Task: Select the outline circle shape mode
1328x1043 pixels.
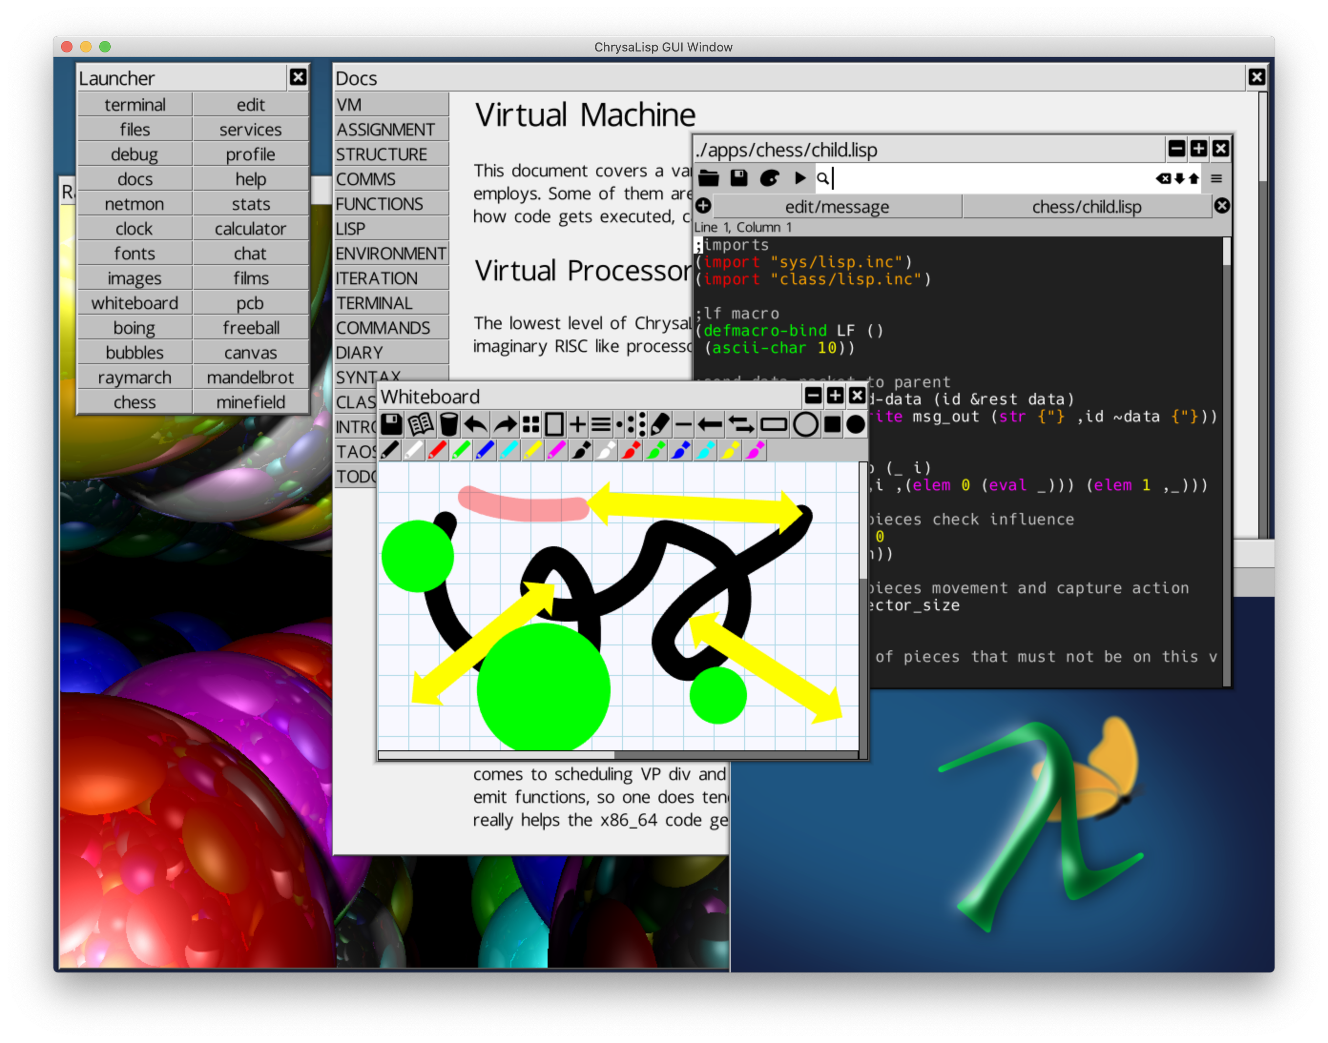Action: click(x=806, y=424)
